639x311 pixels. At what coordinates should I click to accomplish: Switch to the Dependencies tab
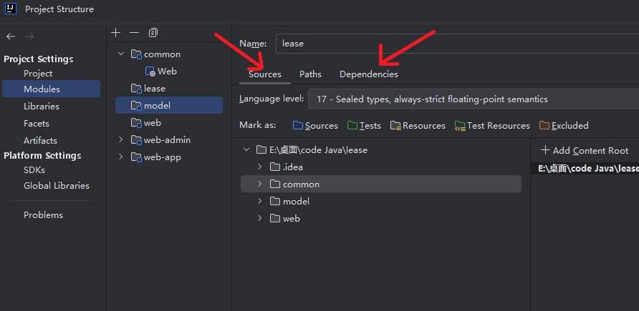[x=369, y=74]
